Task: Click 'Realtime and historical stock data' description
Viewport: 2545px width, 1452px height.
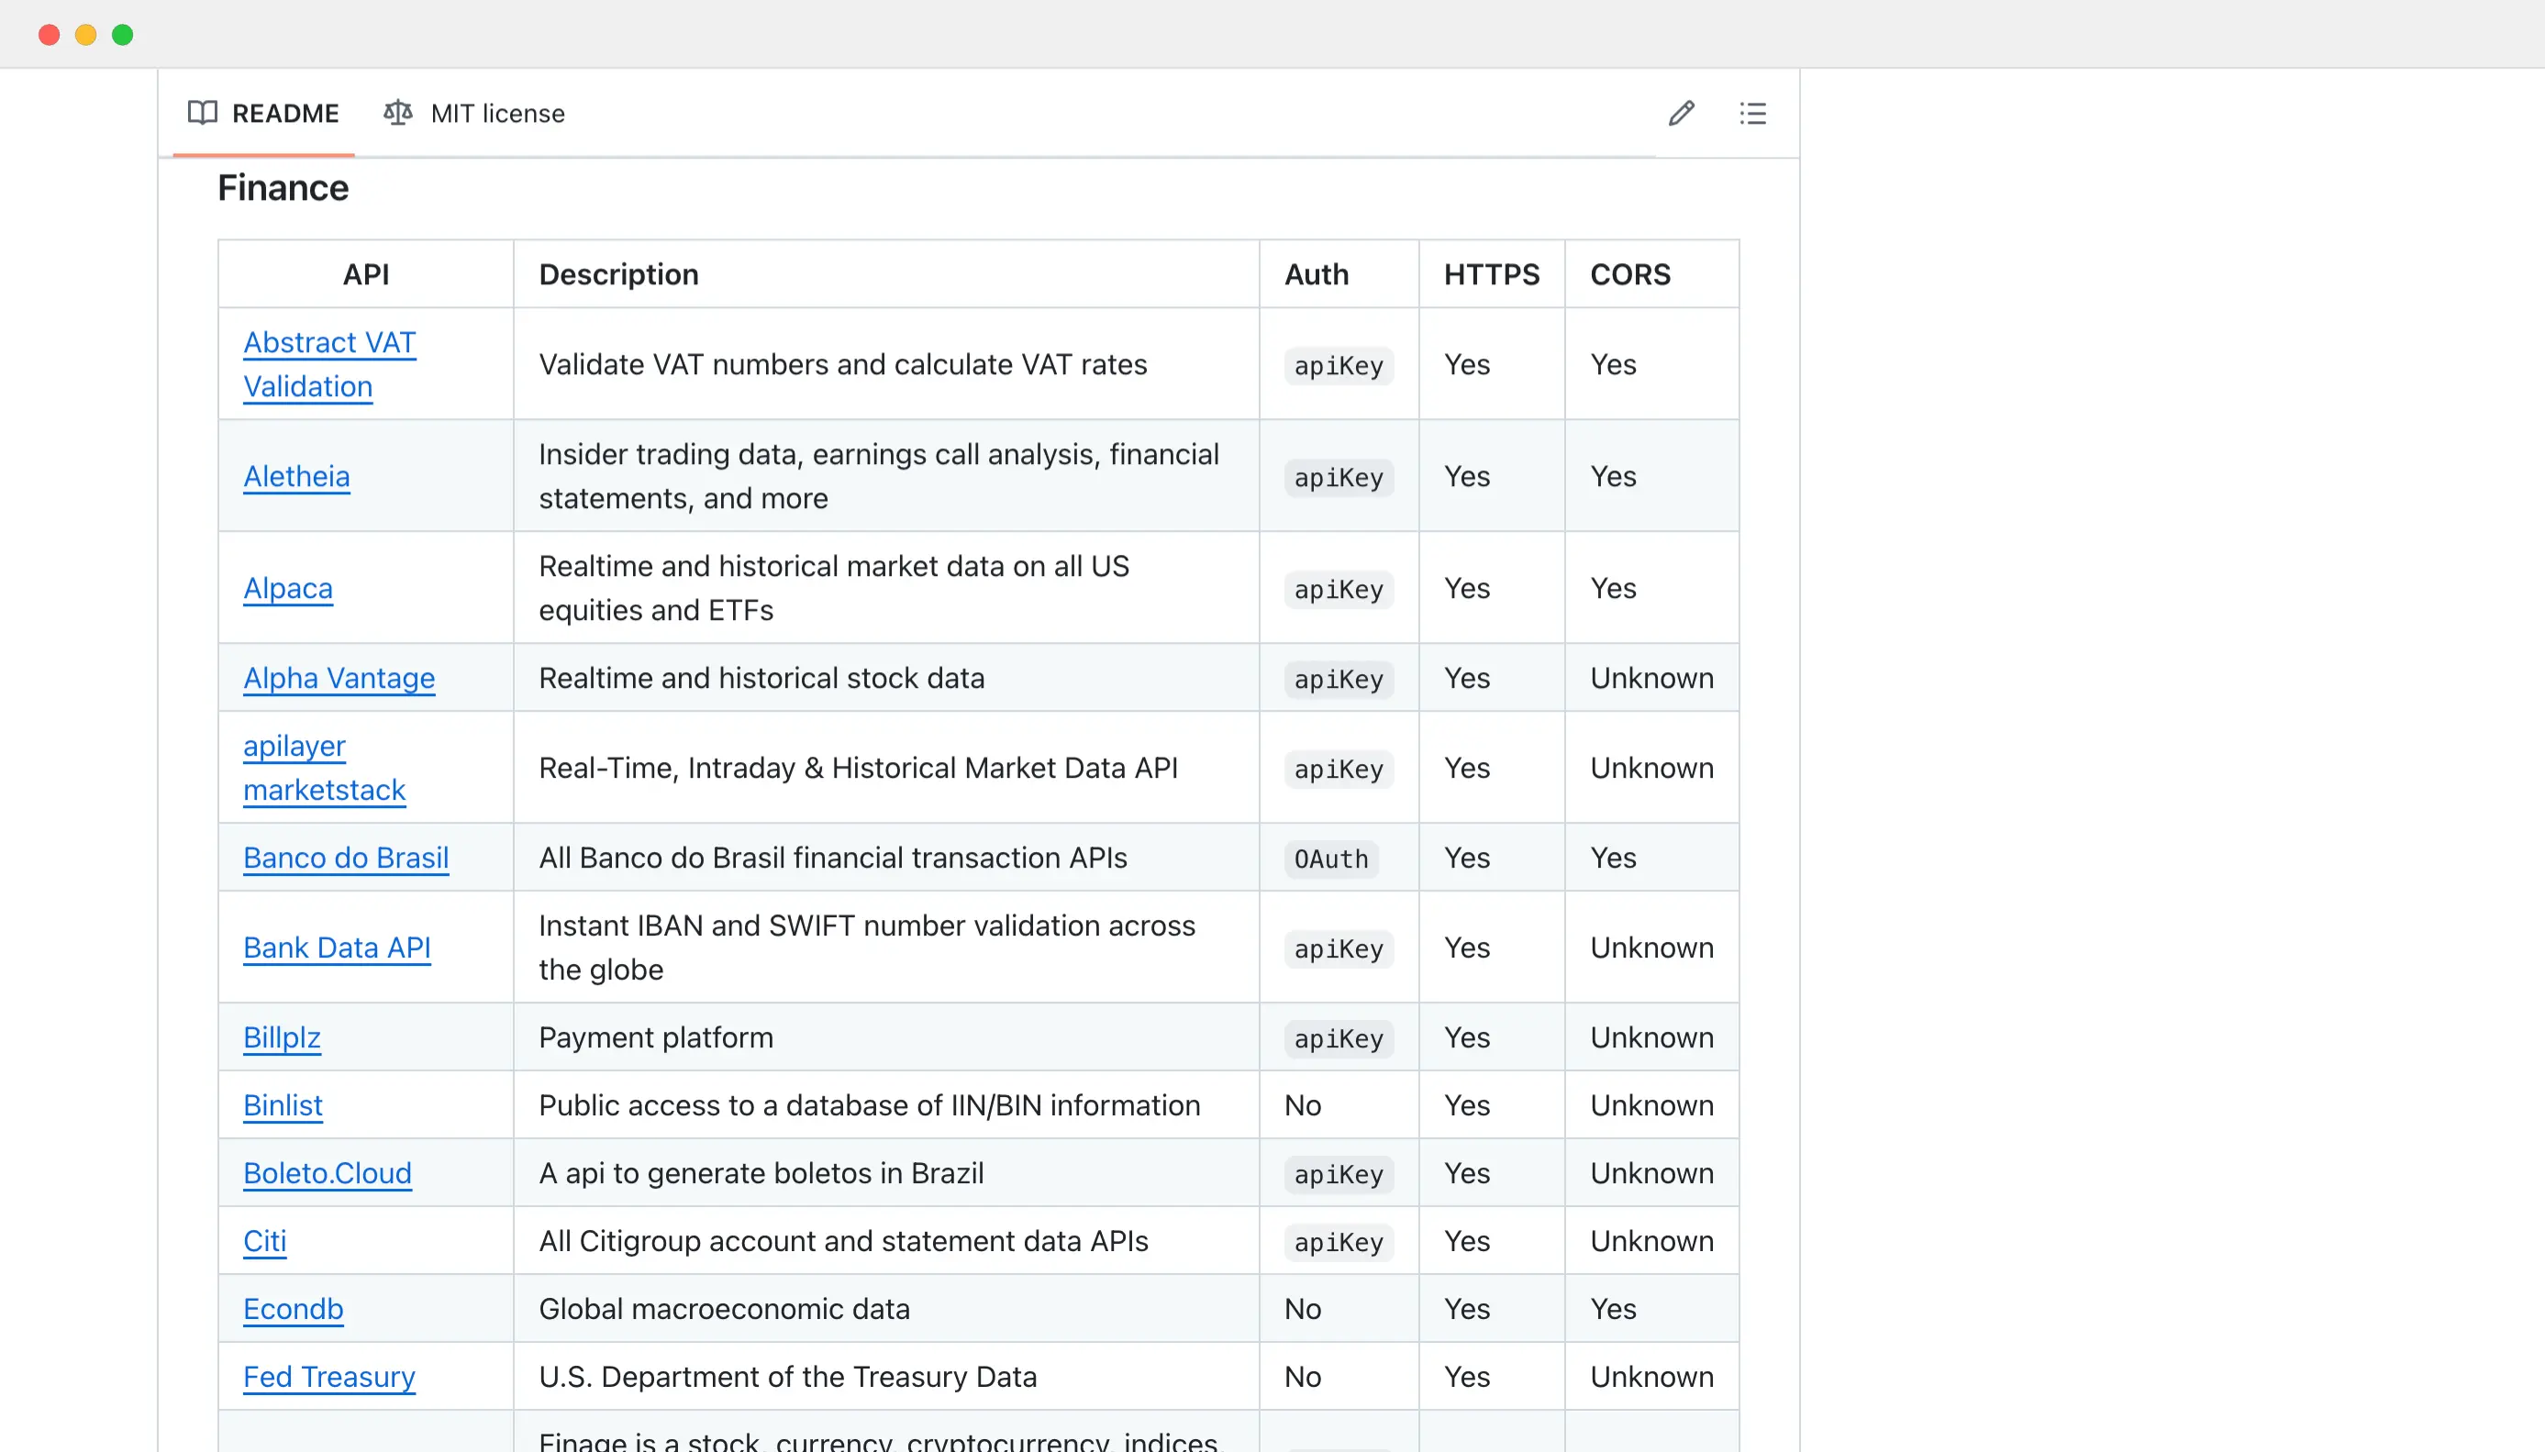Action: click(761, 678)
